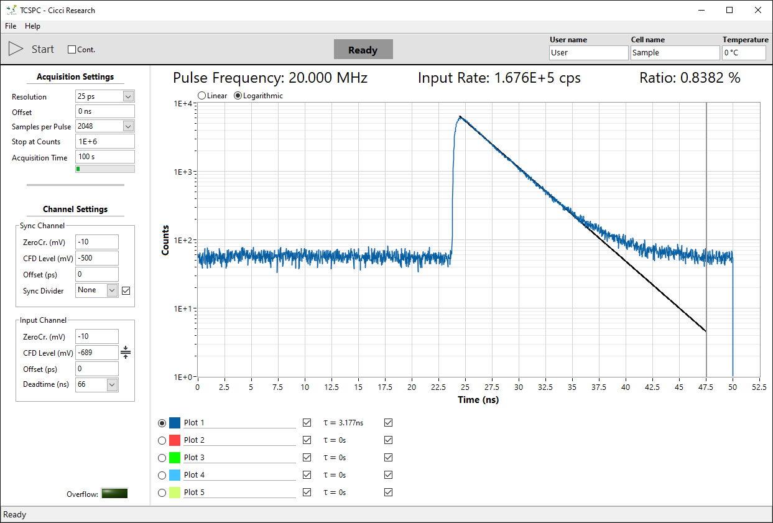The width and height of the screenshot is (773, 523).
Task: Click the 'Acquisition Settings' heading
Action: tap(75, 77)
